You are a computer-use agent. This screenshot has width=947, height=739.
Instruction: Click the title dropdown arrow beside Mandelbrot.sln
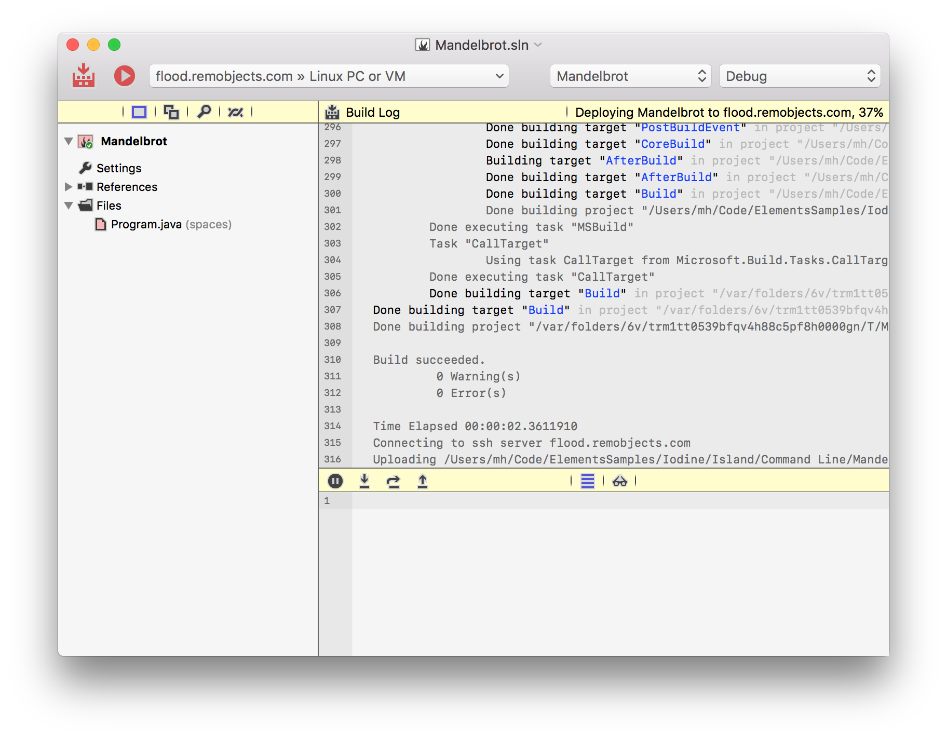tap(538, 45)
